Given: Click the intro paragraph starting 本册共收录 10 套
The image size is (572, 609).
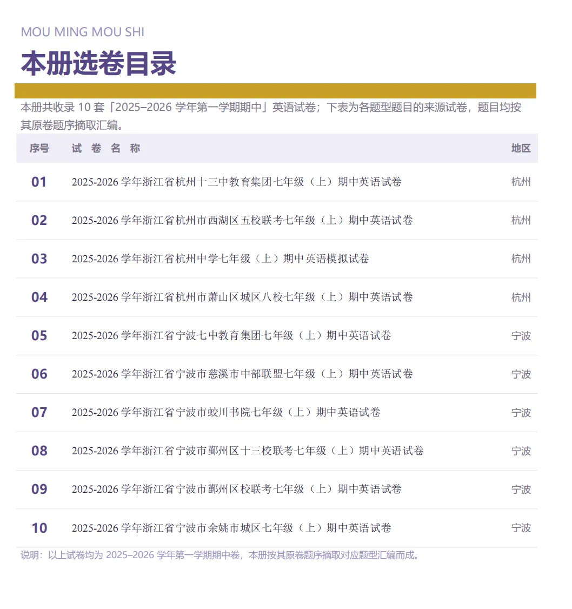Looking at the screenshot, I should [x=271, y=116].
